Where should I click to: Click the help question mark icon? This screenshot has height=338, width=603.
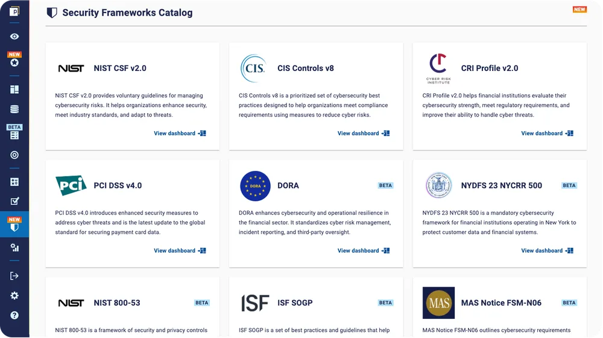[14, 315]
